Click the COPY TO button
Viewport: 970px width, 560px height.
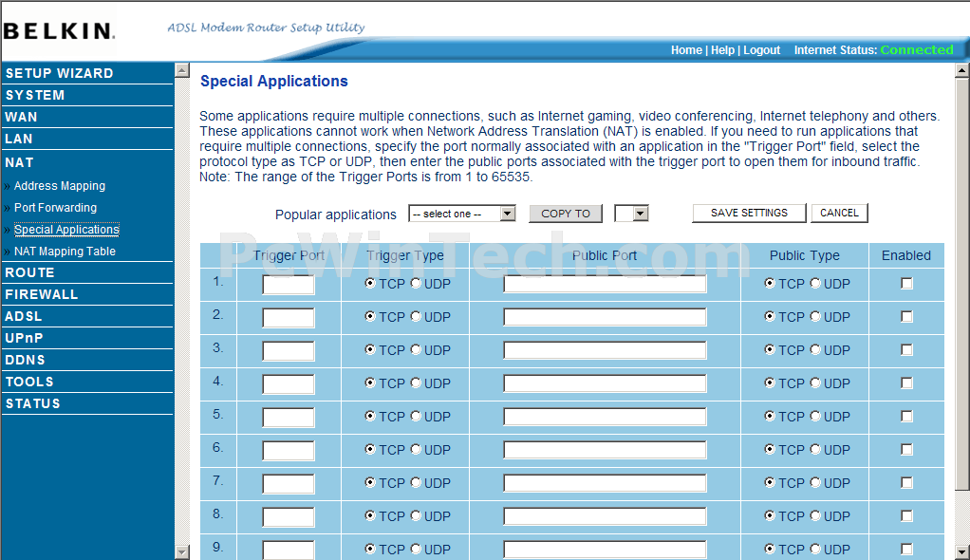[x=566, y=214]
